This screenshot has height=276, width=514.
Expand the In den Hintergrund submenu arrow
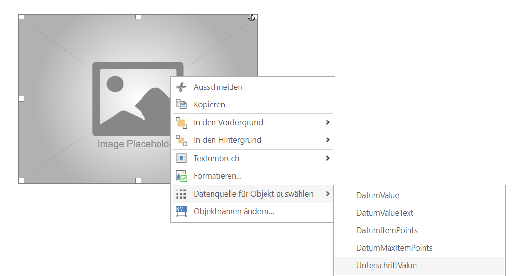(328, 140)
